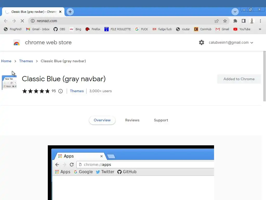Open the profile avatar menu

tap(252, 21)
